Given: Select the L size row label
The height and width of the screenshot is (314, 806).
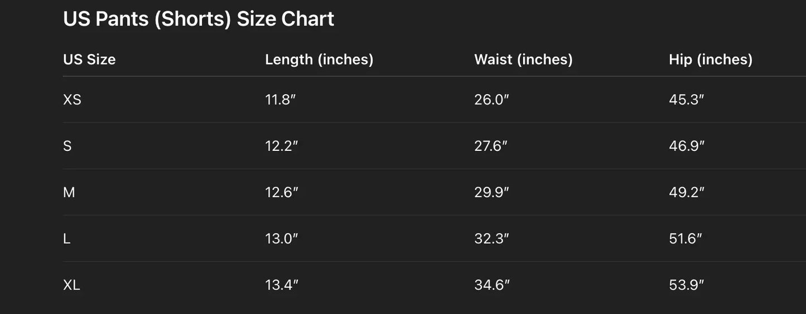Looking at the screenshot, I should tap(67, 239).
